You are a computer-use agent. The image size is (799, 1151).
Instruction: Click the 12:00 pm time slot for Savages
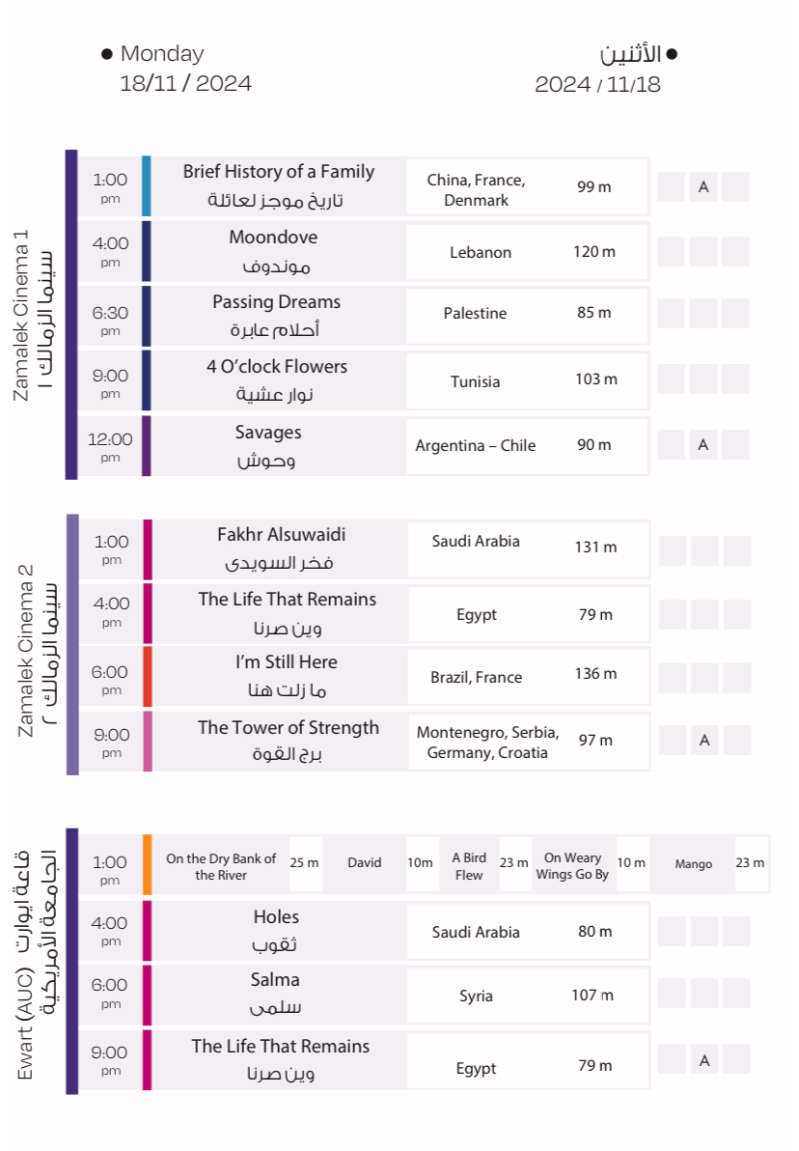110,446
